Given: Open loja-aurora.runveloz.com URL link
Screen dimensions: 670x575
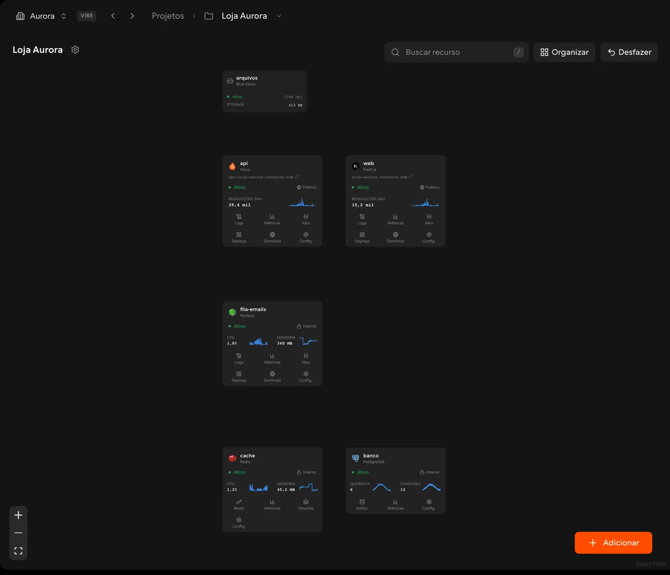Looking at the screenshot, I should click(379, 177).
